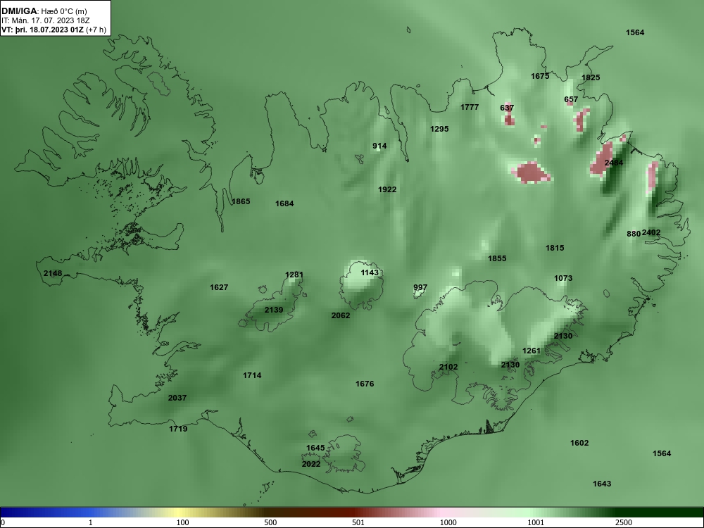Select the 1643 value label

pyautogui.click(x=602, y=484)
